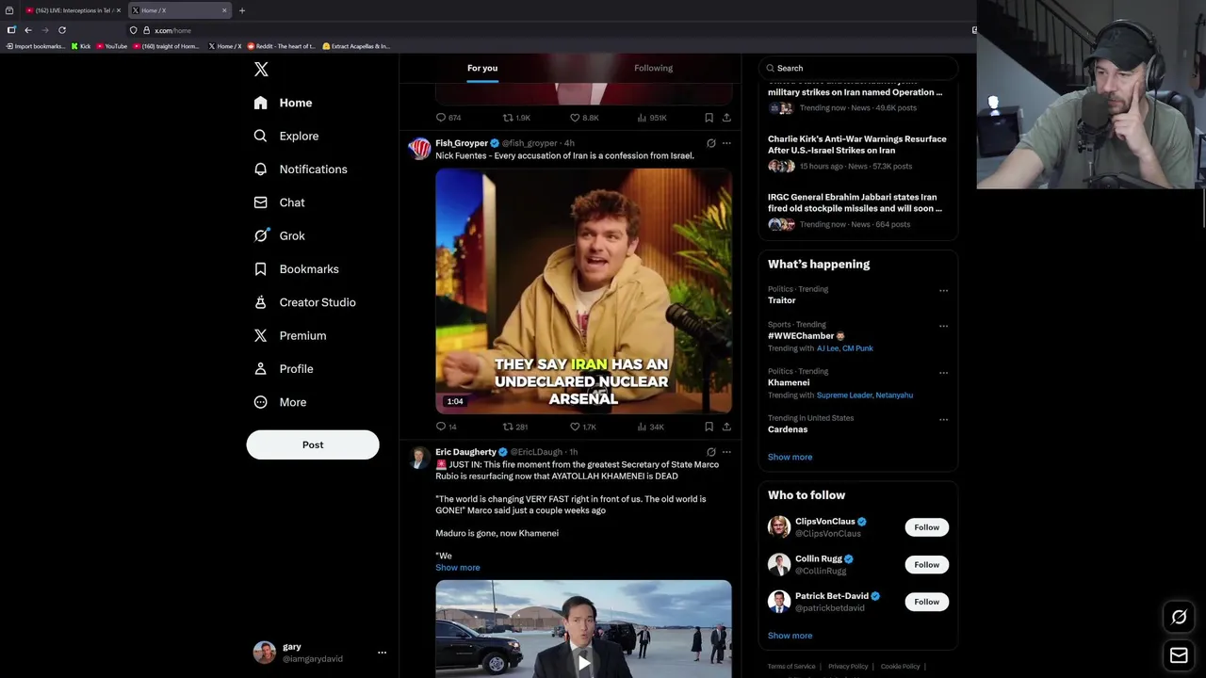Share the top post

[726, 118]
